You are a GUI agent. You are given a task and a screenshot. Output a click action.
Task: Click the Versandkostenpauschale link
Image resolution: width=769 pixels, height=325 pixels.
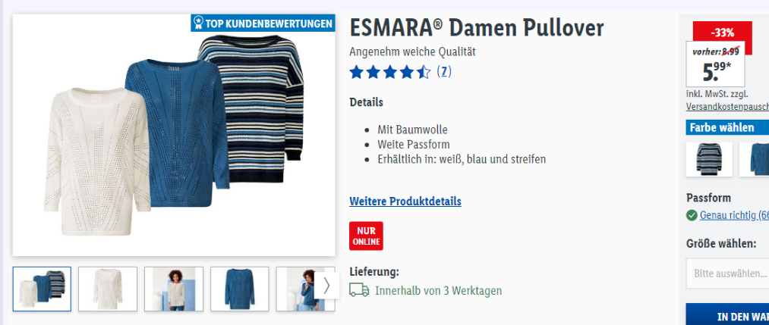click(727, 106)
